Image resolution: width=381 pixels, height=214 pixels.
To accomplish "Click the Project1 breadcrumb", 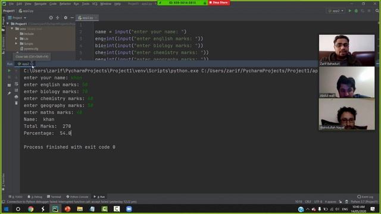I will coord(9,11).
